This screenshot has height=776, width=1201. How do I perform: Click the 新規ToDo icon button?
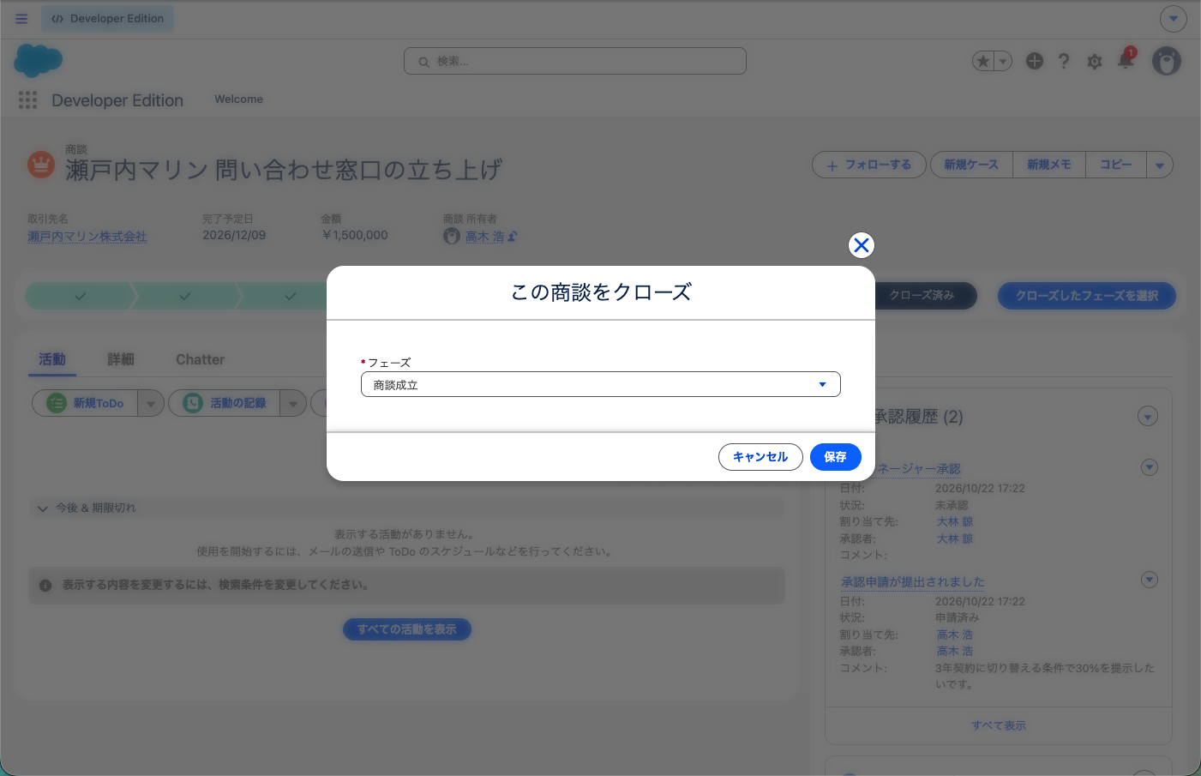tap(85, 403)
